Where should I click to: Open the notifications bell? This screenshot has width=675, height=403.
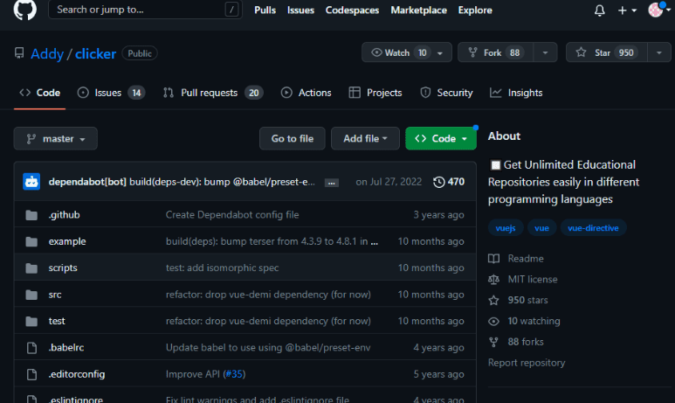click(599, 10)
